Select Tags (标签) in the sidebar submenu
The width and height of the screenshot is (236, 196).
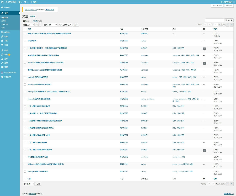(3, 28)
